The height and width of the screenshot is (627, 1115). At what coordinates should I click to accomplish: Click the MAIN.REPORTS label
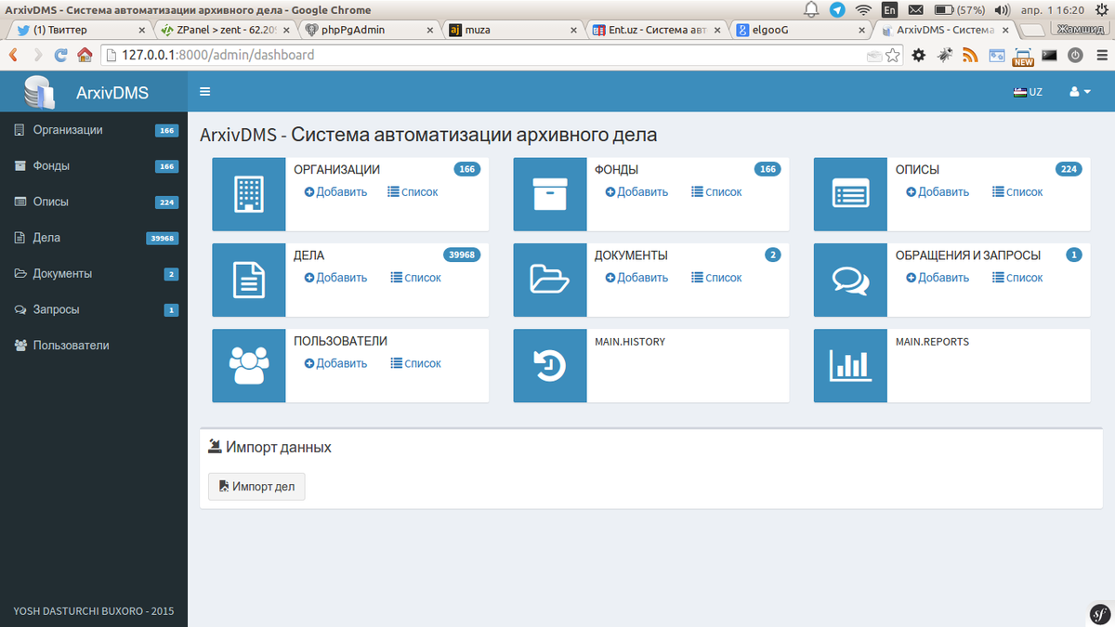tap(932, 342)
